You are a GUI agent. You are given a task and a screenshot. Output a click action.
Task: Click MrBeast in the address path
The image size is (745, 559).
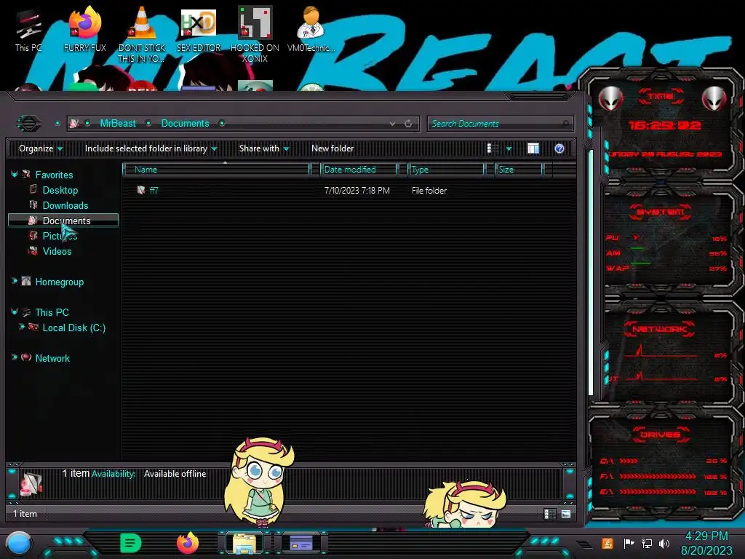(118, 124)
